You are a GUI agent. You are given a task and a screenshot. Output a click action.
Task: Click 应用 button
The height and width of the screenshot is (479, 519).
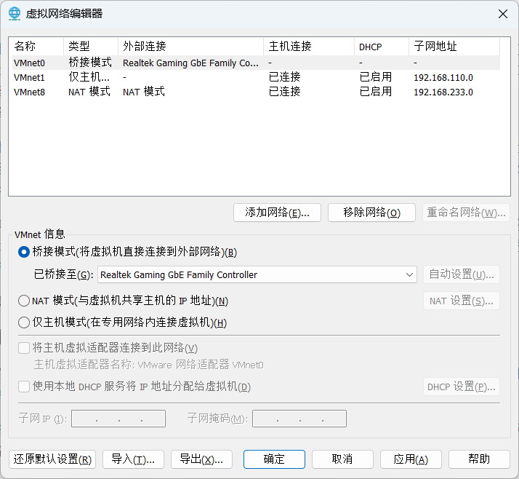(411, 459)
